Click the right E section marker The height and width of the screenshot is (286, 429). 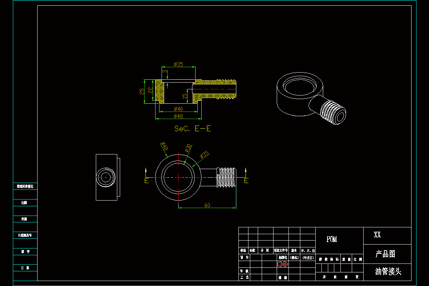coord(246,181)
